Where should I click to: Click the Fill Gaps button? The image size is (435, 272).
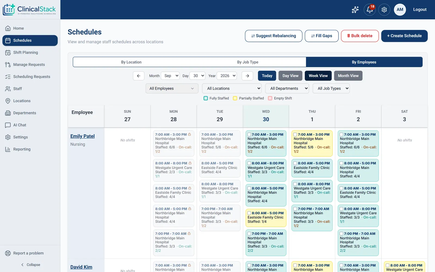(x=322, y=36)
